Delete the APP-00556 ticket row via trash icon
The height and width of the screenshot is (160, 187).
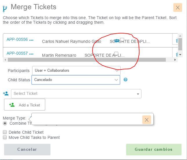point(177,41)
